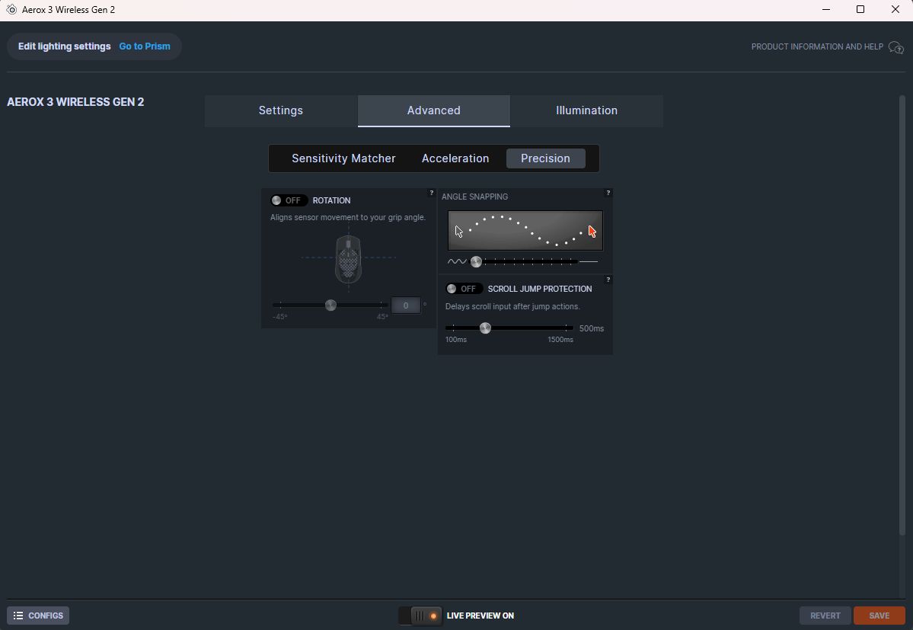Click the wavy line icon beside angle slider

coord(457,262)
